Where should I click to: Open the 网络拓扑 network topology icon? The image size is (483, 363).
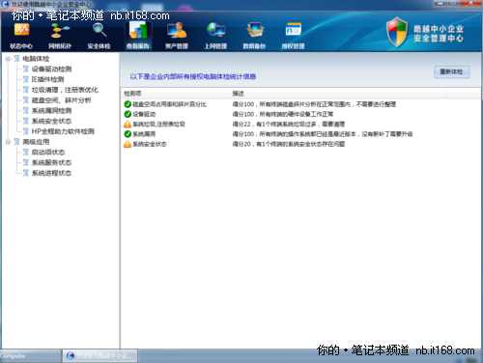tap(60, 37)
